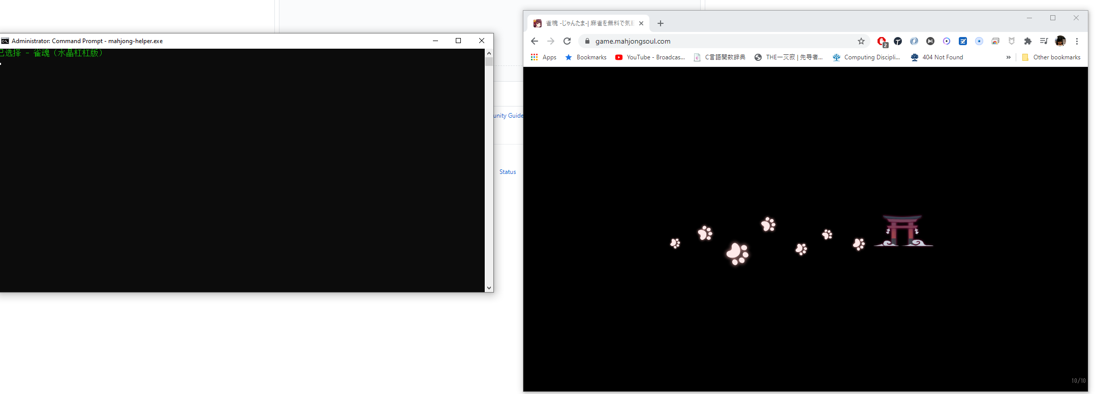
Task: Open C言語関数辞典 bookmark
Action: (x=719, y=57)
